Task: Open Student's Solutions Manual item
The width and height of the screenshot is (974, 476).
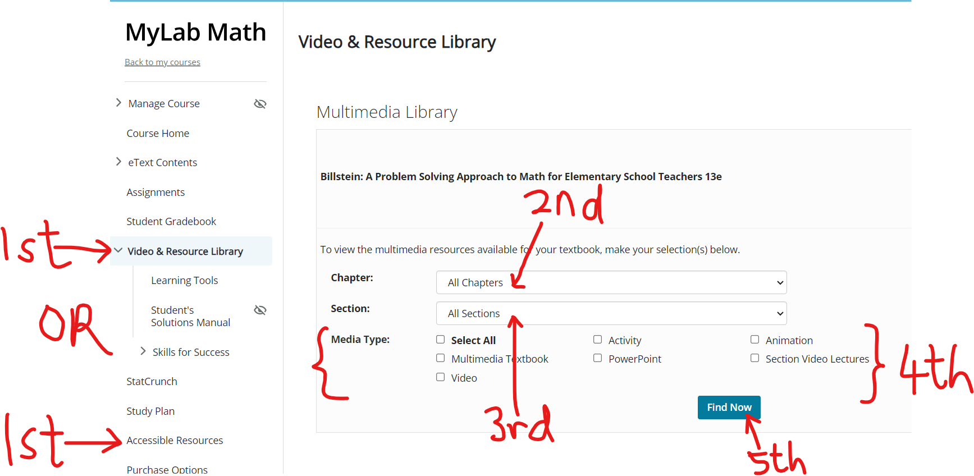Action: tap(190, 316)
